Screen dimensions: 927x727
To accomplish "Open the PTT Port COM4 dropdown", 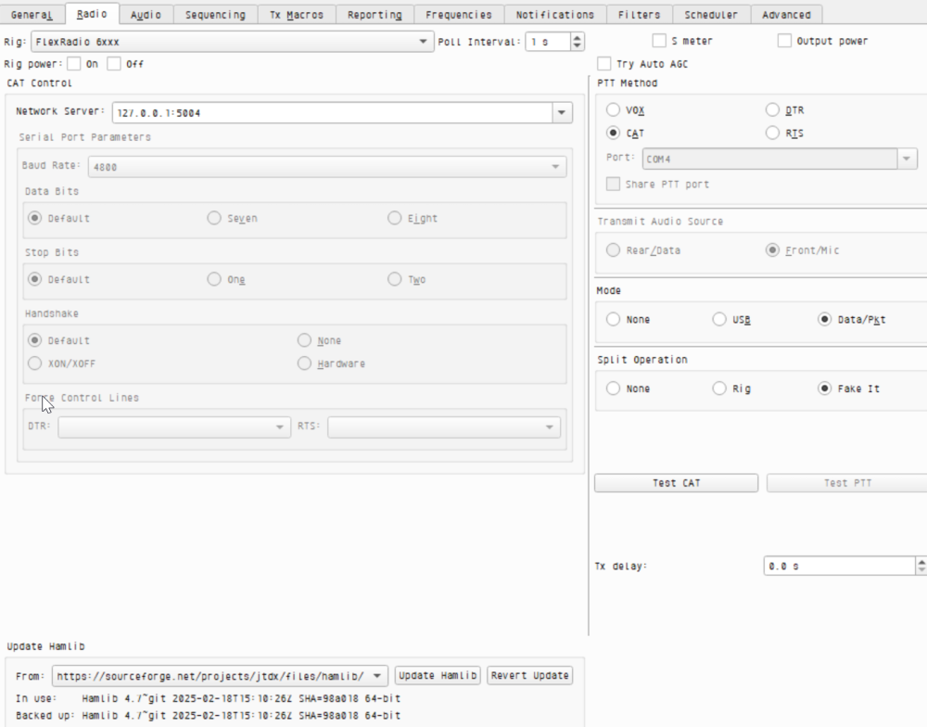I will point(780,159).
